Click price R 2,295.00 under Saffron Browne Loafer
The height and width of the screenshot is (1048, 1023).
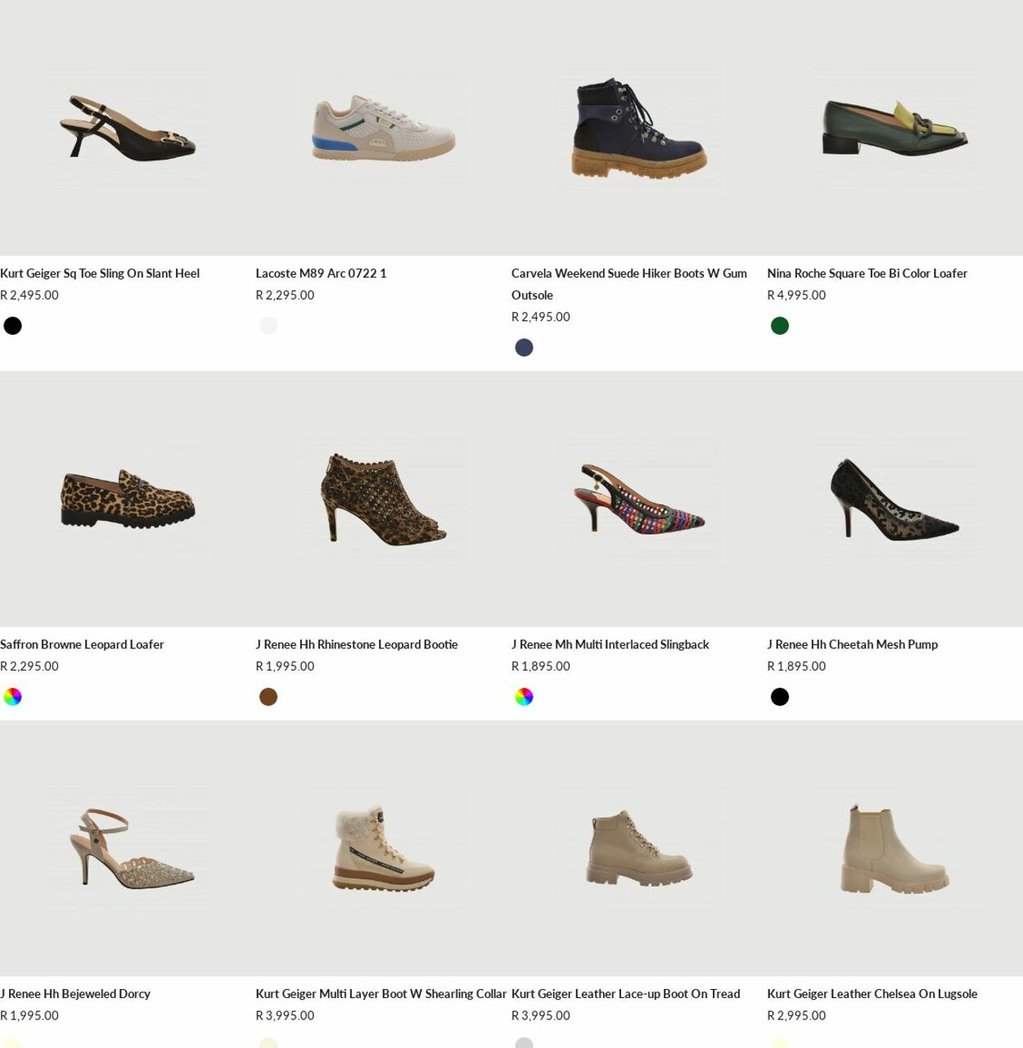point(29,666)
